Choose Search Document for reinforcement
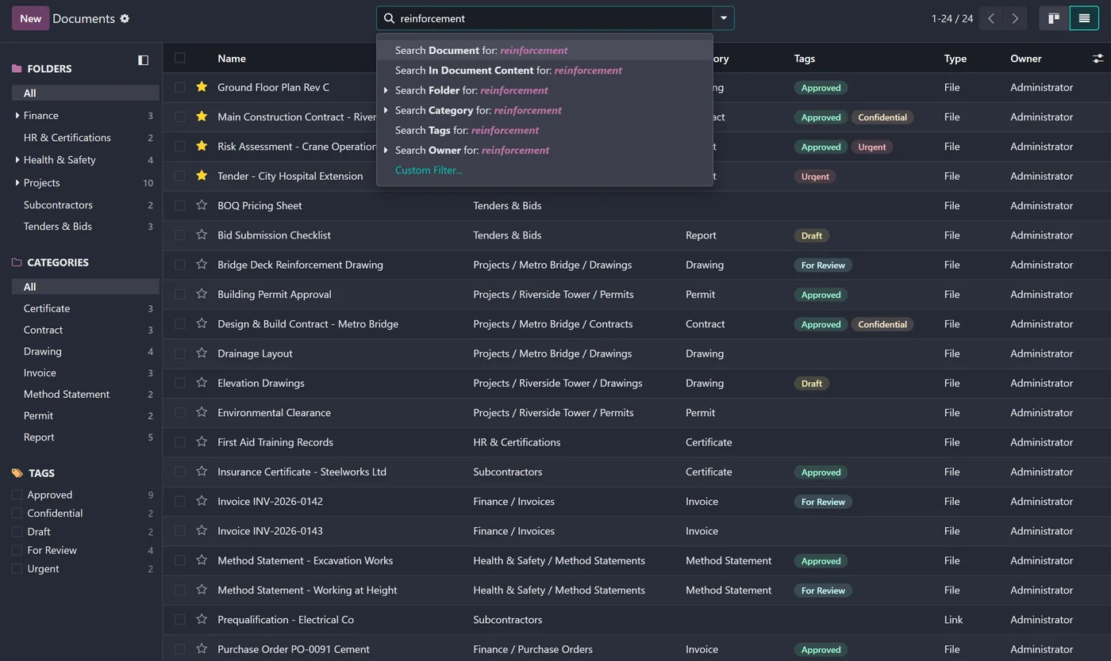The width and height of the screenshot is (1111, 661). tap(544, 50)
